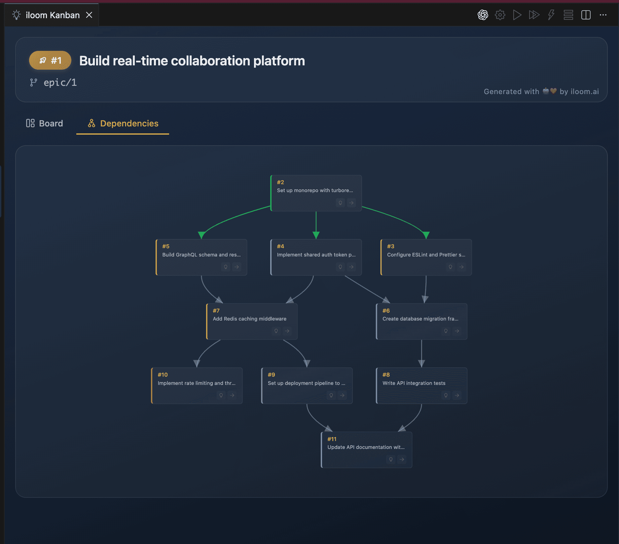This screenshot has height=544, width=619.
Task: Open the settings gear icon in the toolbar
Action: pos(500,15)
